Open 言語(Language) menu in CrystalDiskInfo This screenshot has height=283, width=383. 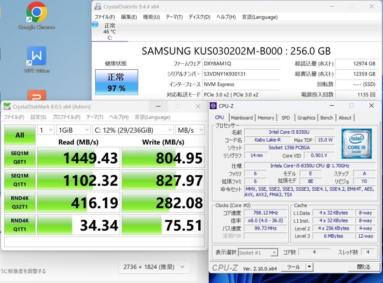click(259, 17)
